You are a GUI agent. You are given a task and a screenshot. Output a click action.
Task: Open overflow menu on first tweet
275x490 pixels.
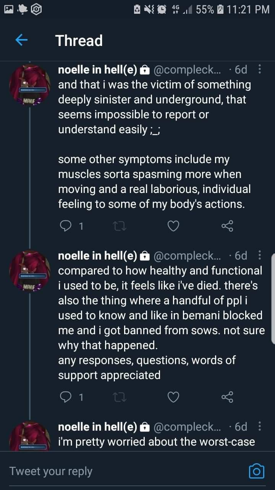(x=260, y=70)
